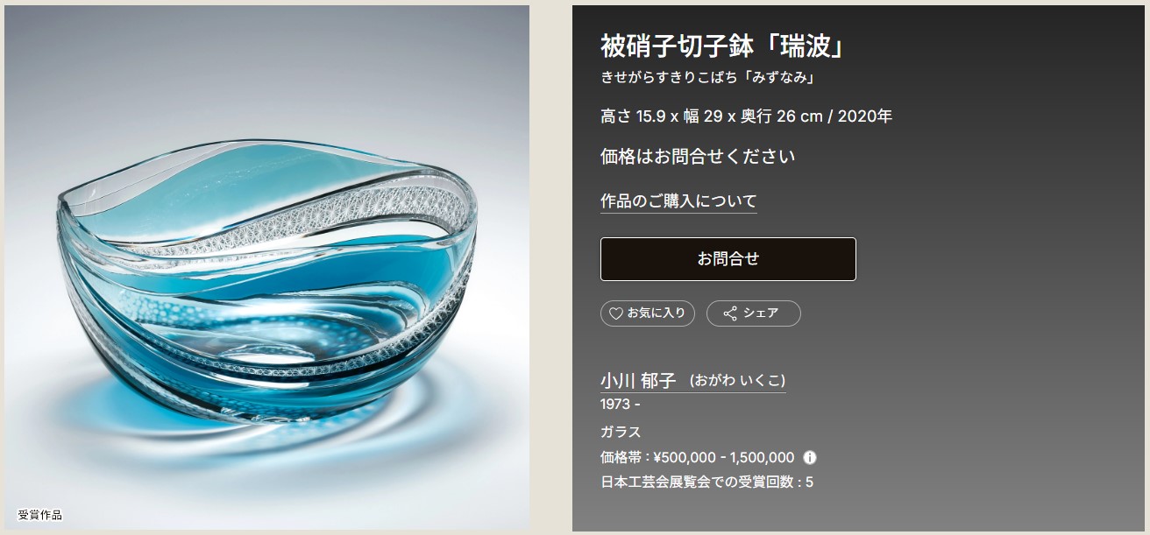The width and height of the screenshot is (1150, 535).
Task: Select the シェア text label
Action: point(761,313)
